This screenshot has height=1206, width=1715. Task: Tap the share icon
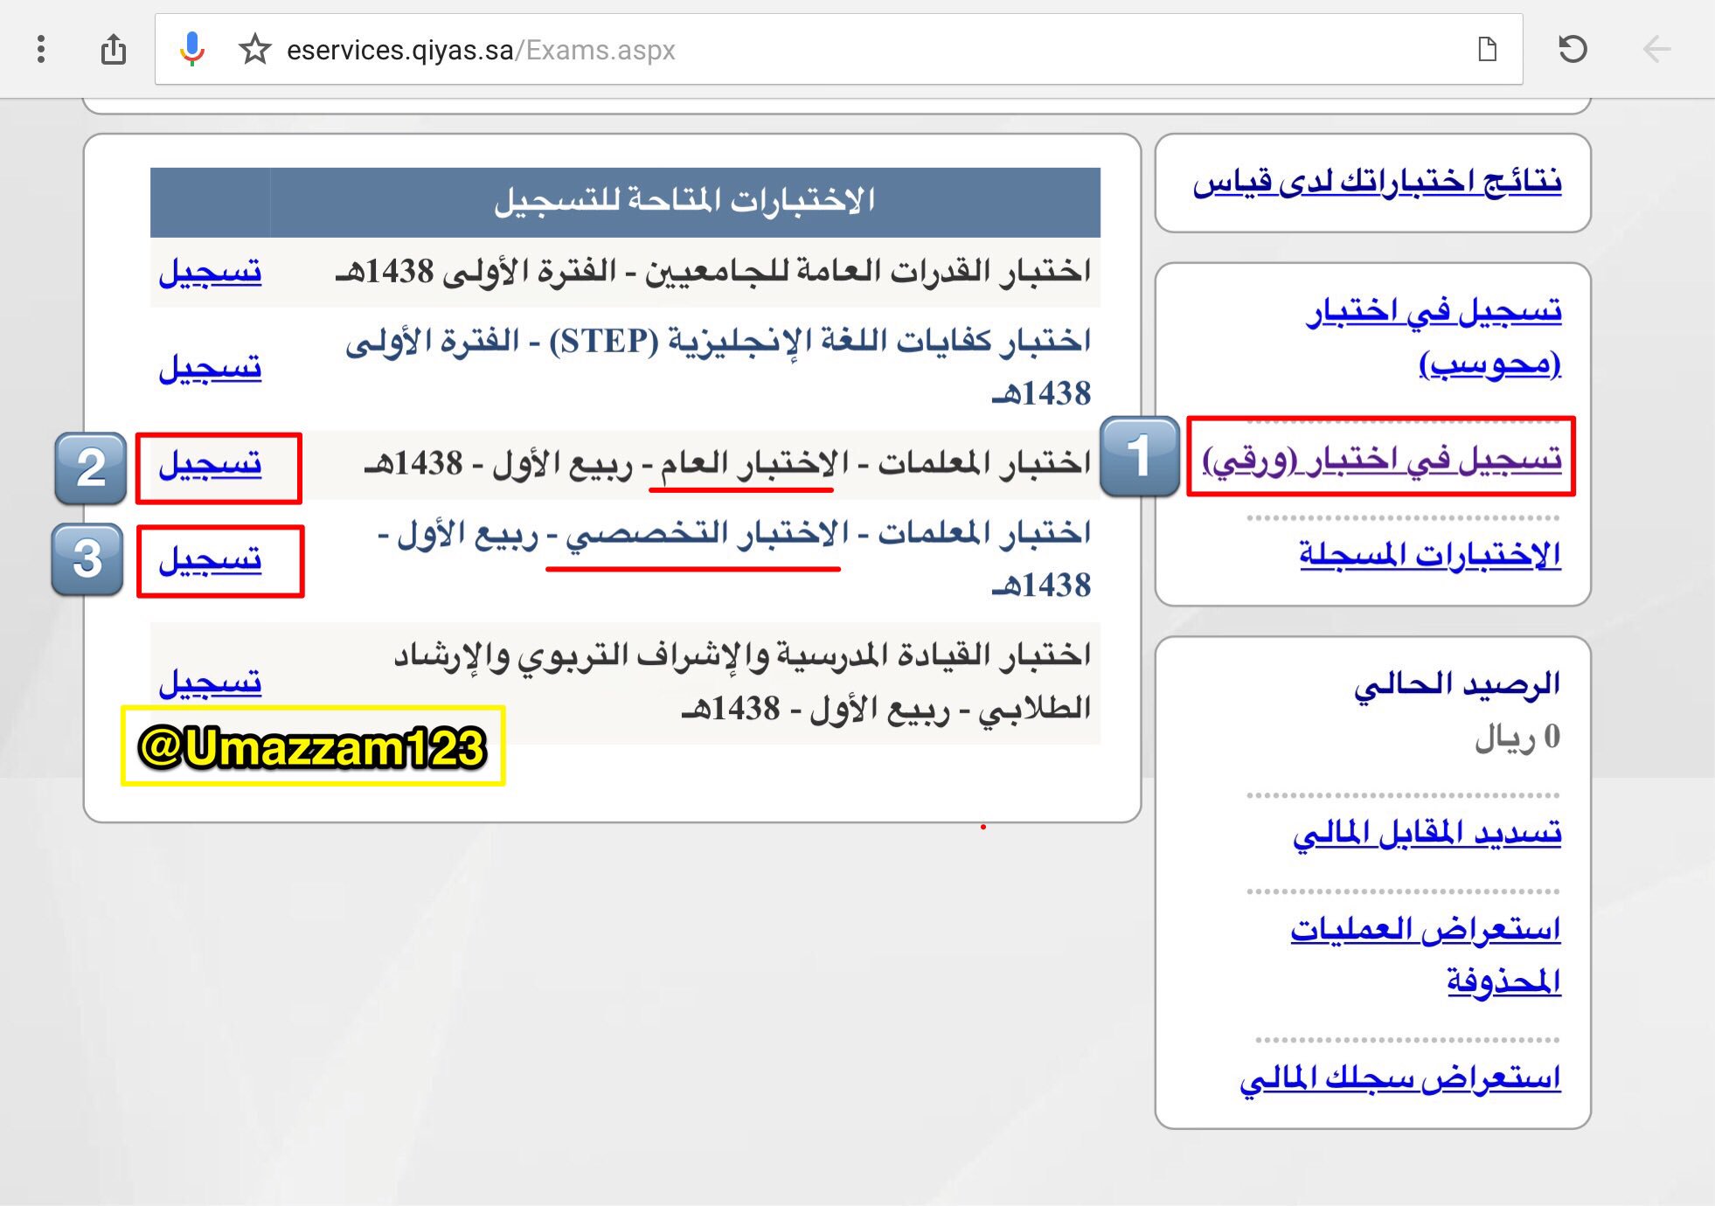(114, 49)
